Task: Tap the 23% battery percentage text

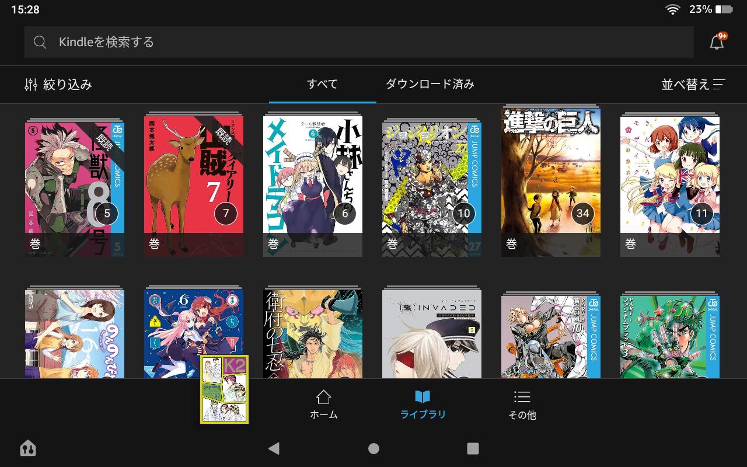Action: [700, 9]
